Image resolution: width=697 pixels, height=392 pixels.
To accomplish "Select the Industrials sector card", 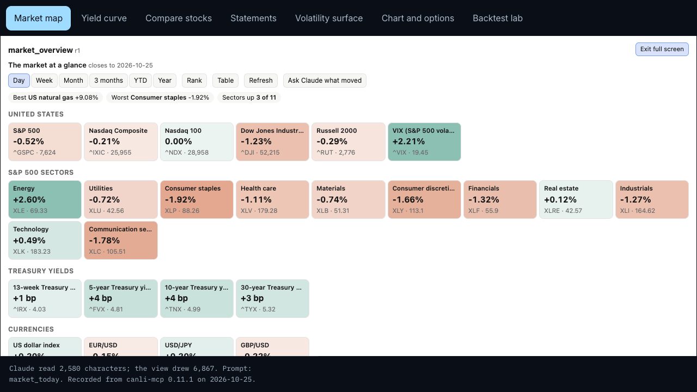I will 652,200.
